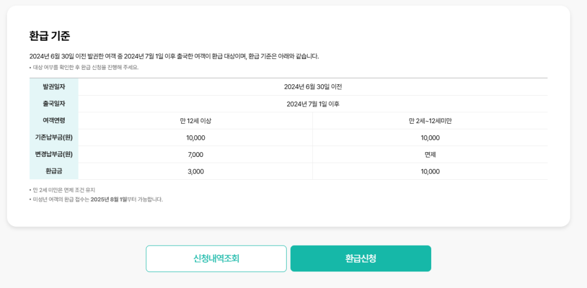Viewport: 587px width, 288px height.
Task: Click the 기존납부금(원) row header
Action: (54, 137)
